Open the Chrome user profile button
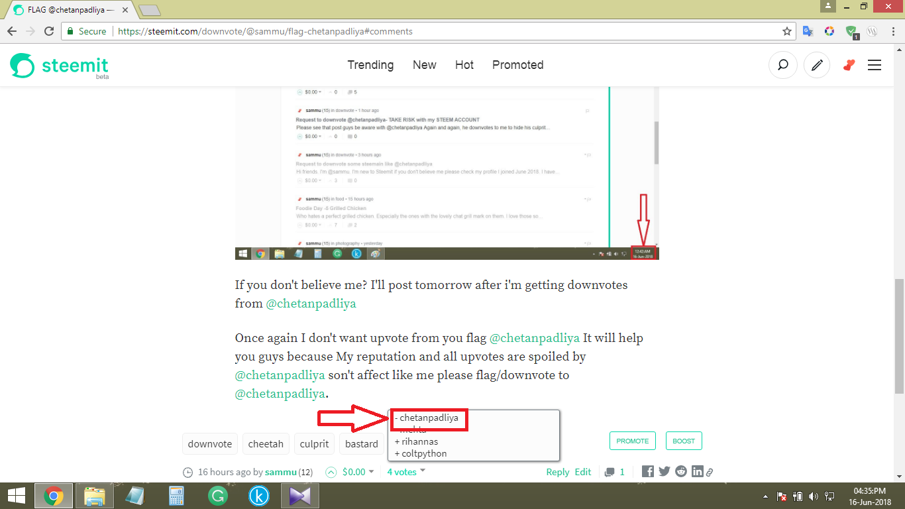 828,6
